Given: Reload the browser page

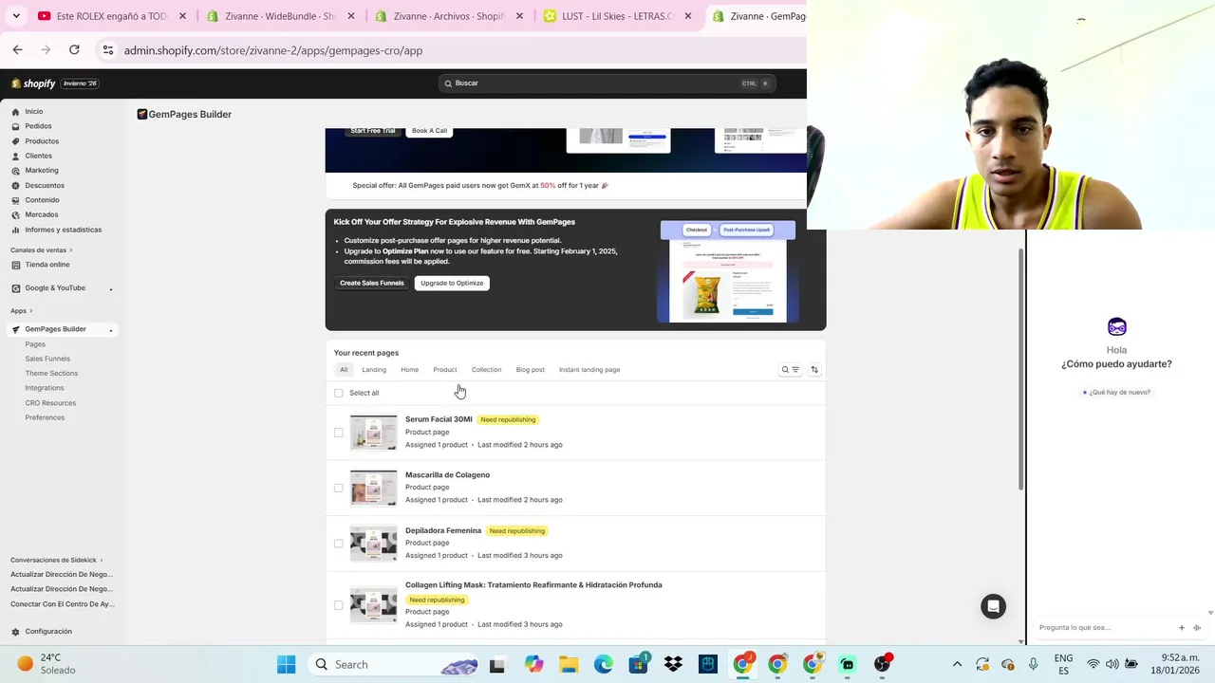Looking at the screenshot, I should click(x=74, y=50).
